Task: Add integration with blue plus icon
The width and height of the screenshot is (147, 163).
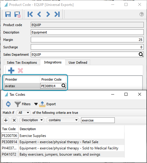Action: click(11, 71)
